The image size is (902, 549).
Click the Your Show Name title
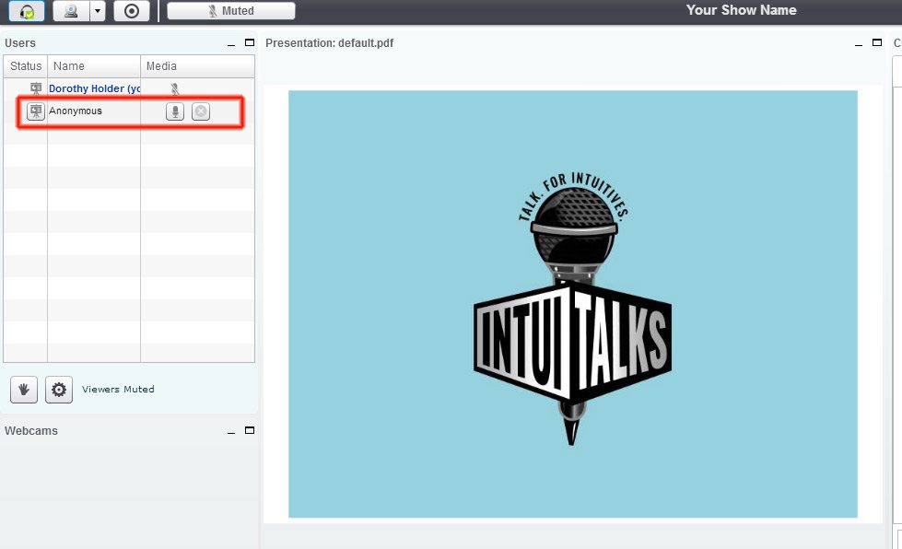(x=741, y=10)
